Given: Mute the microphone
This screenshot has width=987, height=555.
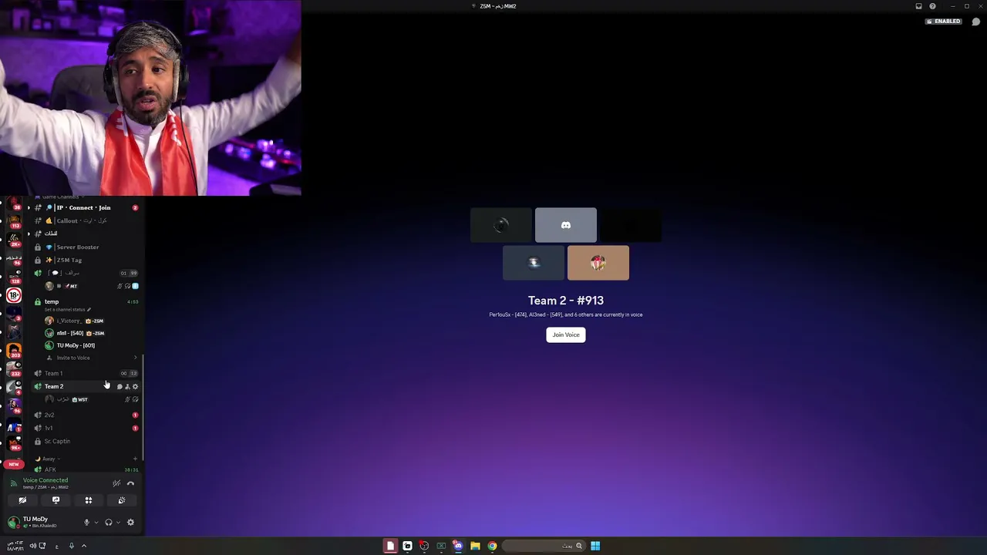Looking at the screenshot, I should pyautogui.click(x=86, y=523).
